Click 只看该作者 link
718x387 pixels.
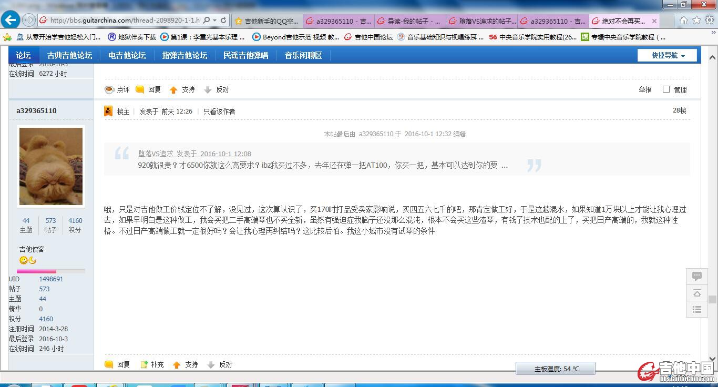[x=219, y=111]
